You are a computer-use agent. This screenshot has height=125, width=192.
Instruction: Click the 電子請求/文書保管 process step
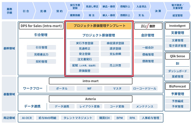(x=177, y=7)
